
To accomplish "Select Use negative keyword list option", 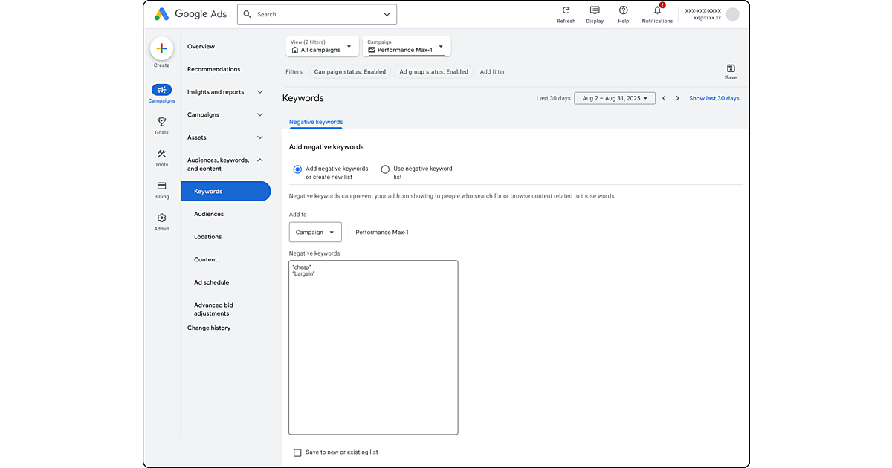I will (385, 169).
